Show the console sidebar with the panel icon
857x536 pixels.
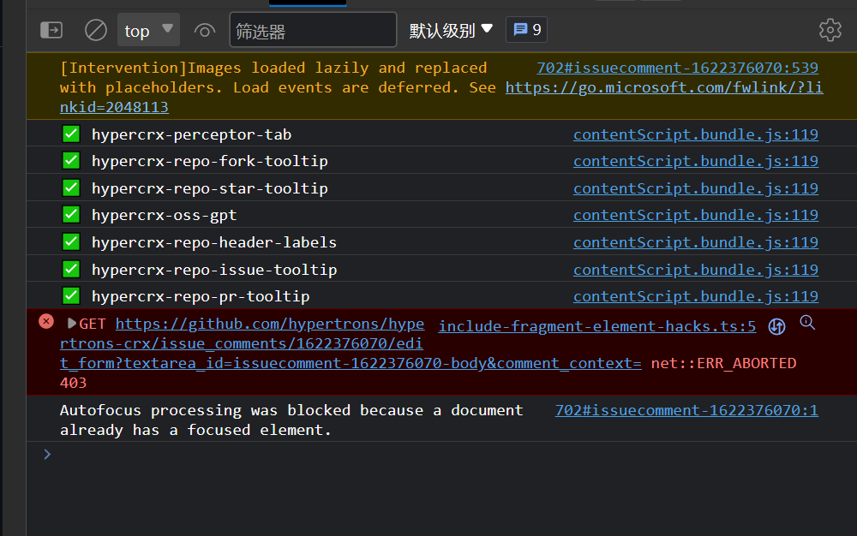(51, 29)
